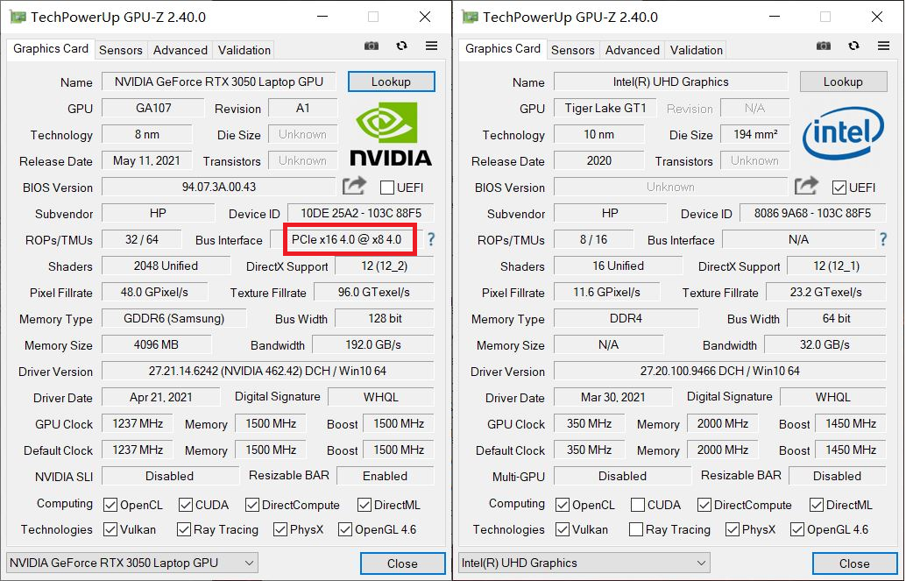Click Device ID 10DE 25A2 - 103C 88F5

[x=361, y=213]
